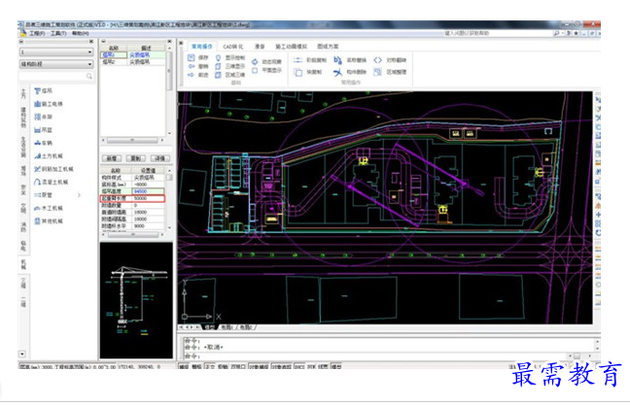The width and height of the screenshot is (630, 405).
Task: Select the 车辆 vehicle component
Action: click(x=44, y=143)
